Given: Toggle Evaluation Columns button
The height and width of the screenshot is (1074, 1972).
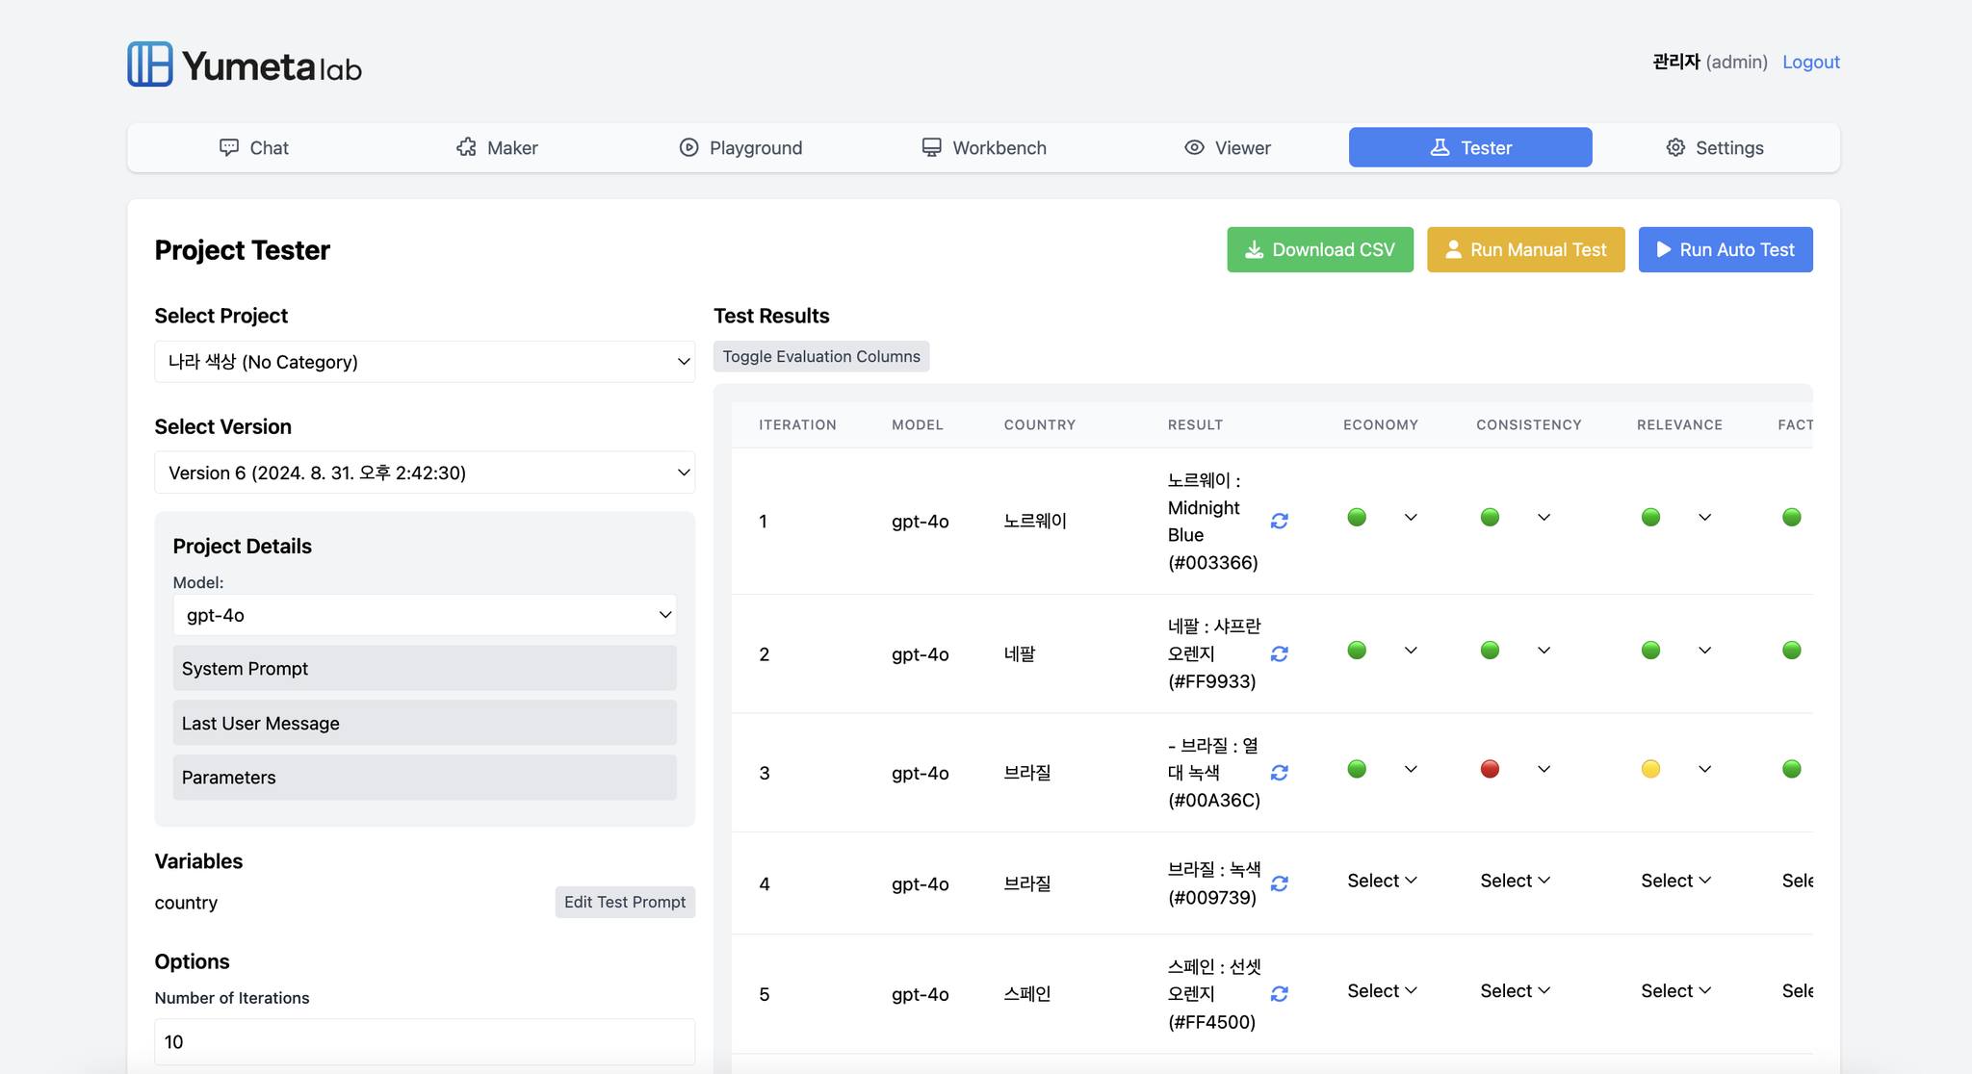Looking at the screenshot, I should [821, 356].
